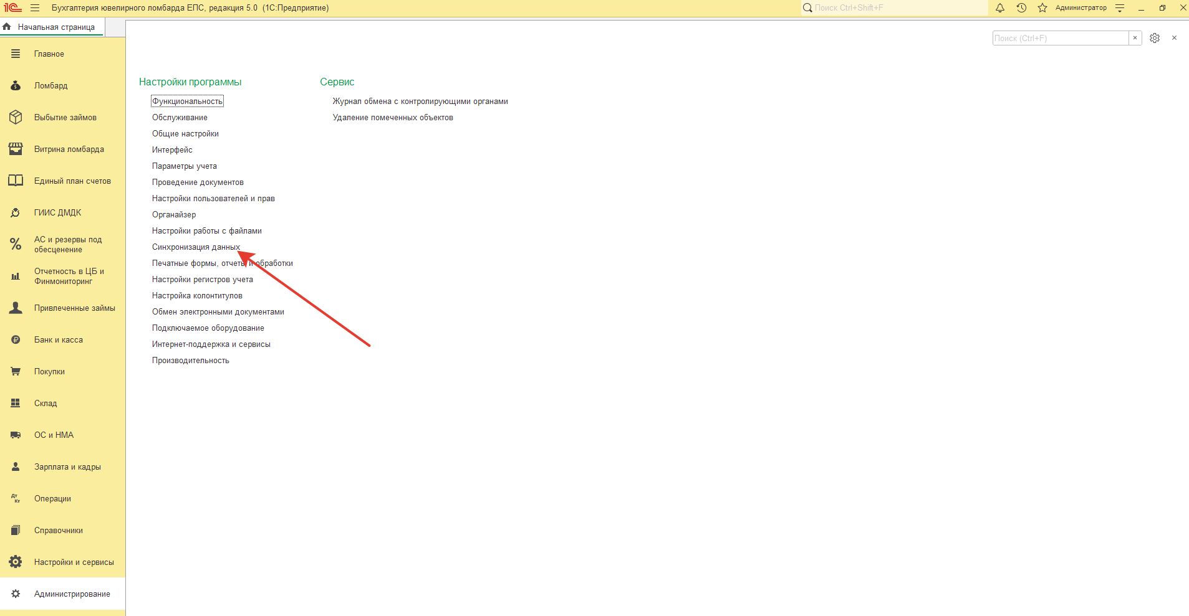The width and height of the screenshot is (1189, 616).
Task: Open Общие настройки link
Action: click(185, 134)
